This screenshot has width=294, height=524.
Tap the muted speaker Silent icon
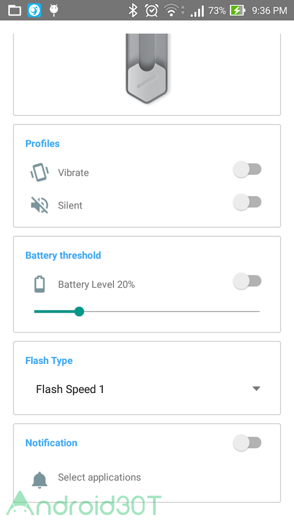[40, 205]
